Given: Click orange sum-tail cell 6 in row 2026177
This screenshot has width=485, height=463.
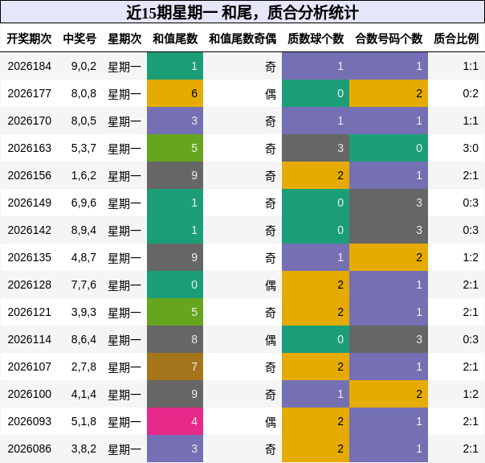Looking at the screenshot, I should click(x=175, y=93).
